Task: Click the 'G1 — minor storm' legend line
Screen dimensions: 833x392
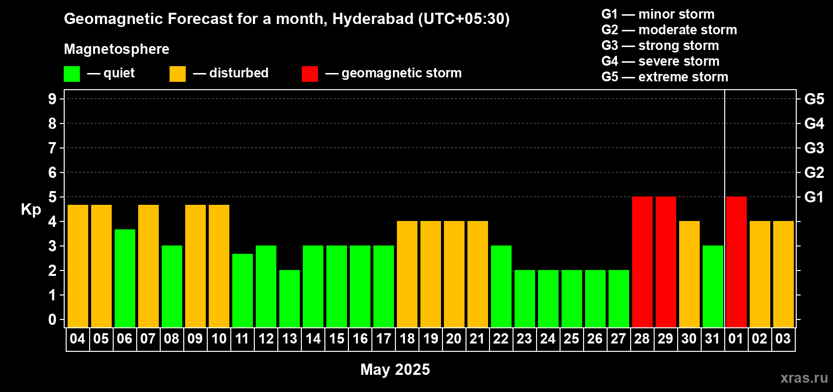Action: (x=658, y=14)
